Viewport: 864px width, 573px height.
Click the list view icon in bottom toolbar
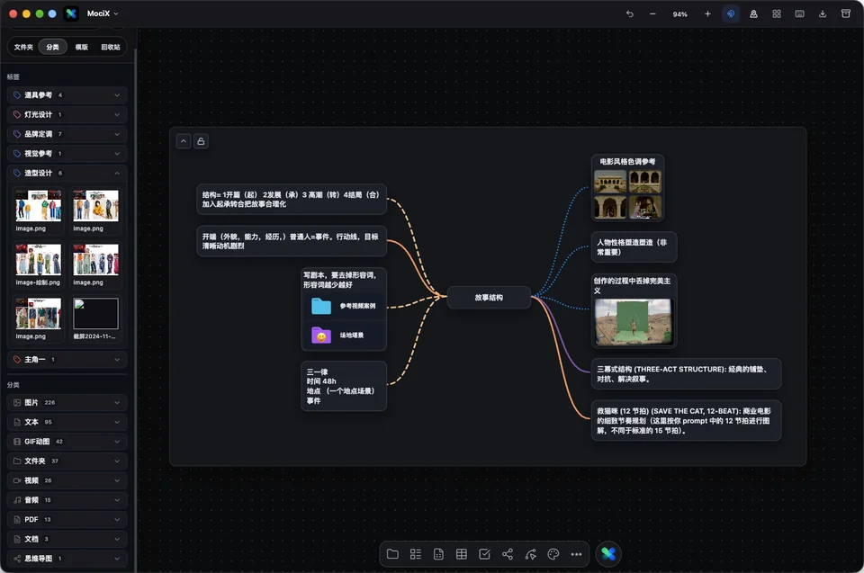click(416, 554)
